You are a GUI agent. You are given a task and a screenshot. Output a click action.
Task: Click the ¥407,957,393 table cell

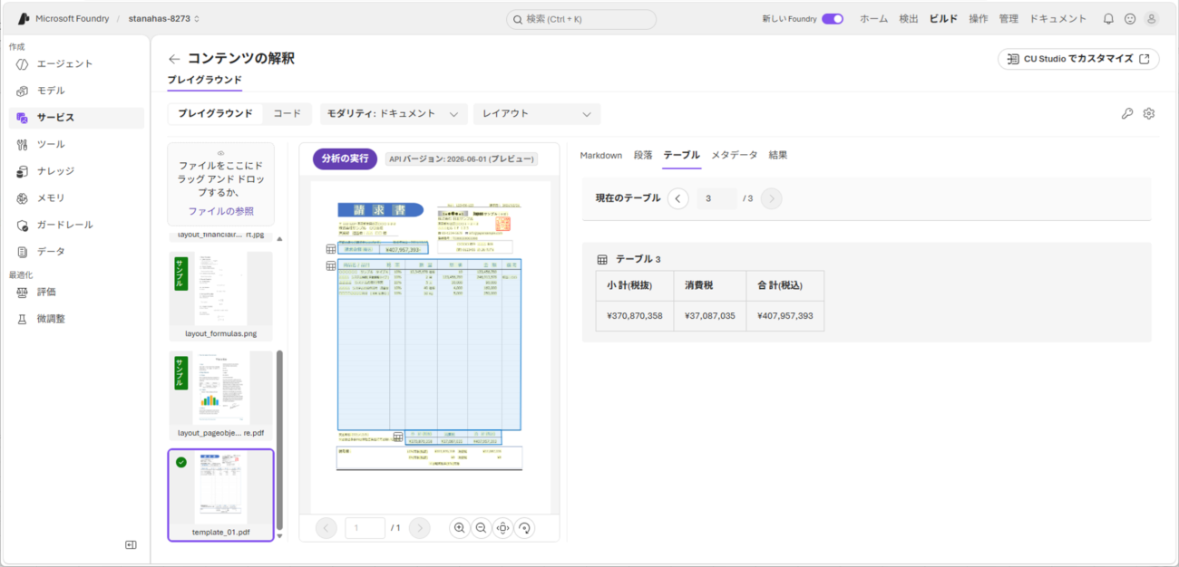(785, 316)
